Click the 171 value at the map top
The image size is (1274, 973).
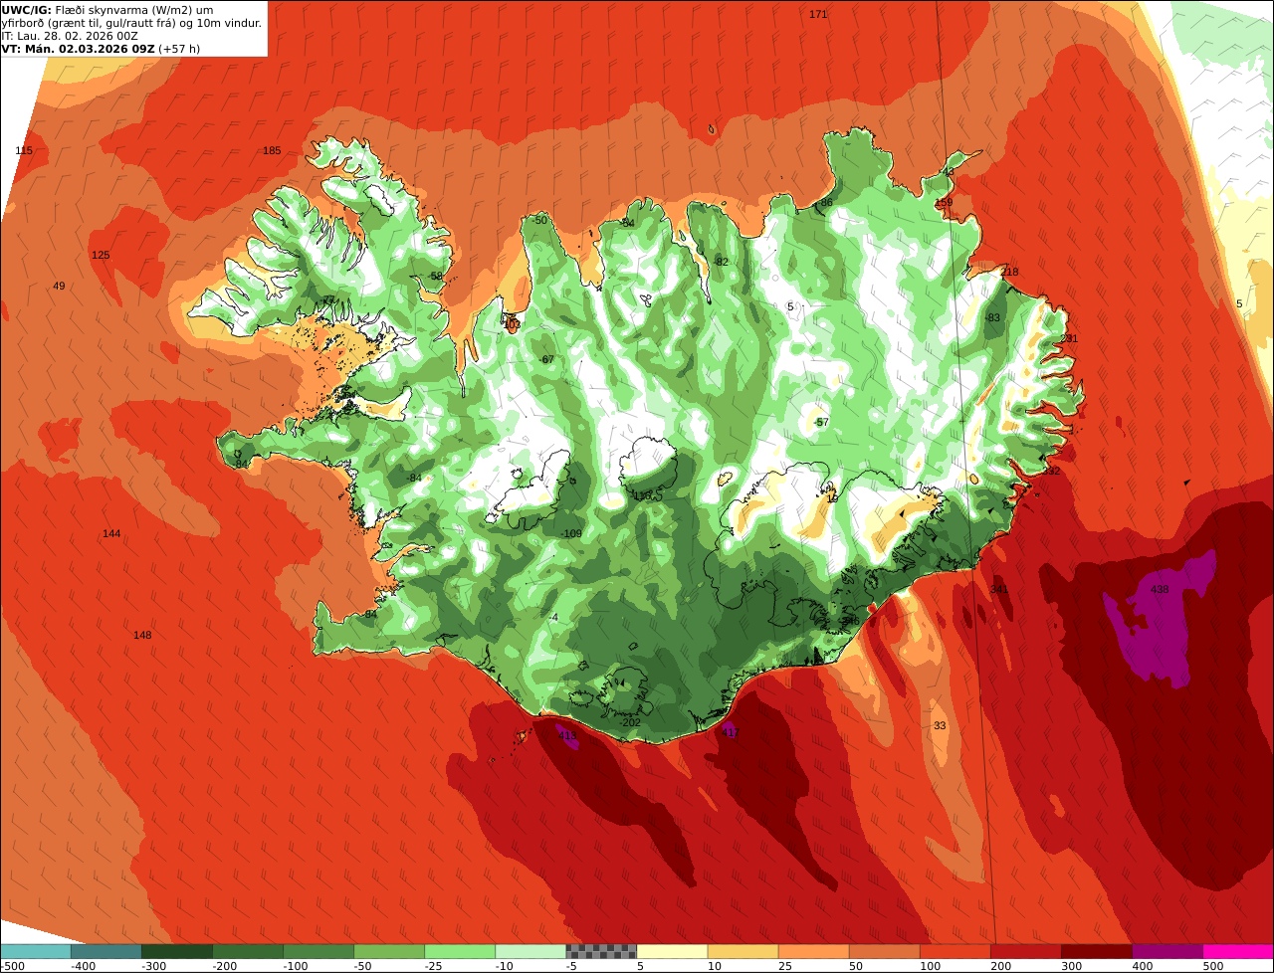tap(818, 14)
